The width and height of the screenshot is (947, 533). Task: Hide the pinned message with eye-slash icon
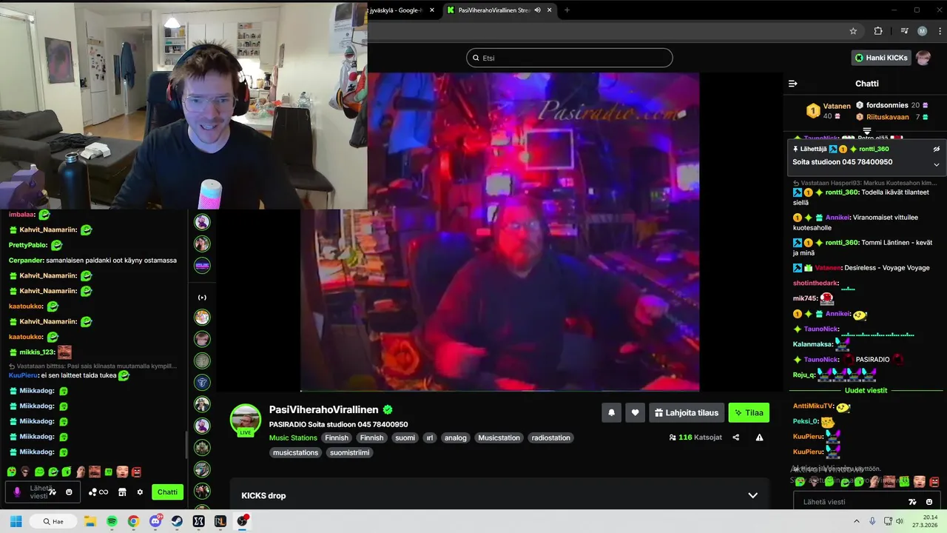tap(936, 149)
